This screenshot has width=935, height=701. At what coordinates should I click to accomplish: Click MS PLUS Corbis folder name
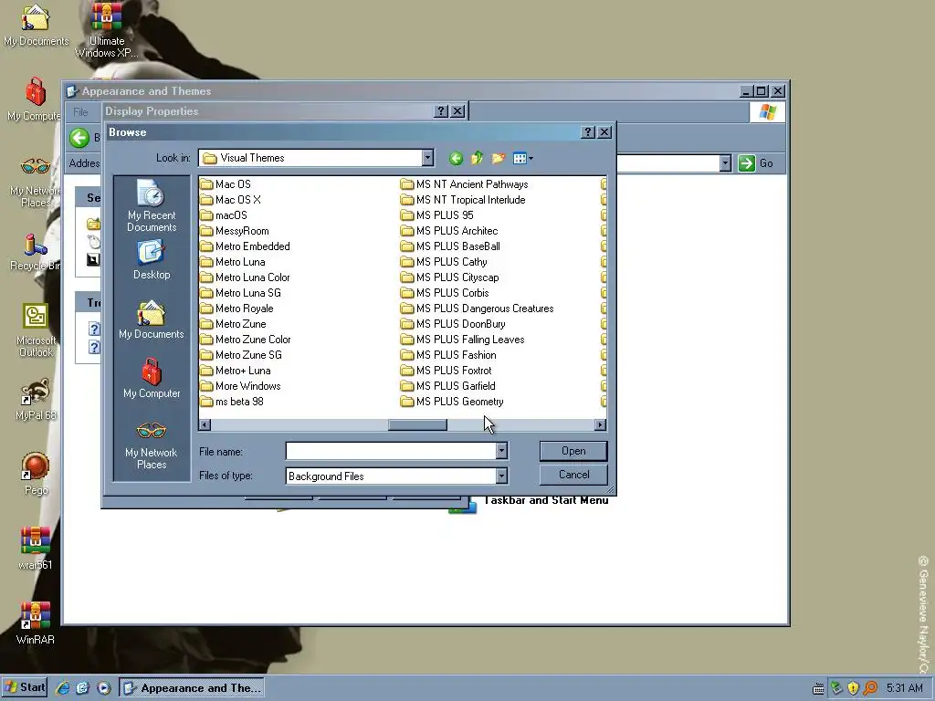[453, 293]
